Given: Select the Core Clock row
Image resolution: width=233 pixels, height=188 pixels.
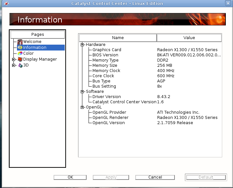Looking at the screenshot, I should point(150,76).
